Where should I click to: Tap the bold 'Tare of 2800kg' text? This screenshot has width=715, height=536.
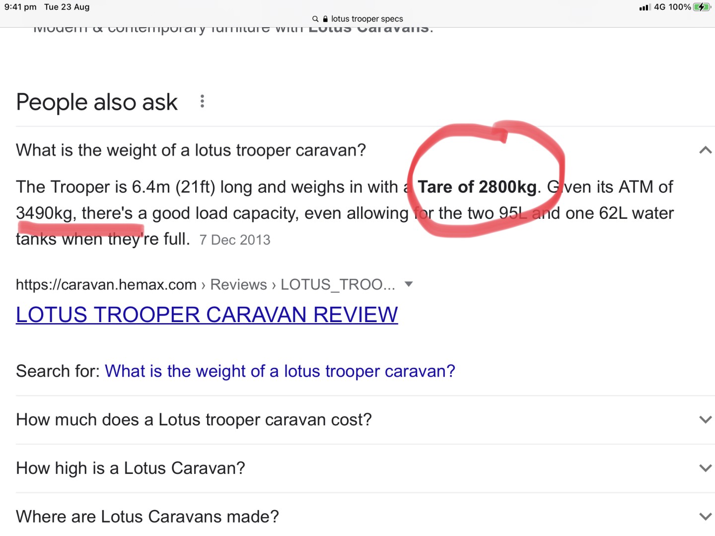[477, 187]
